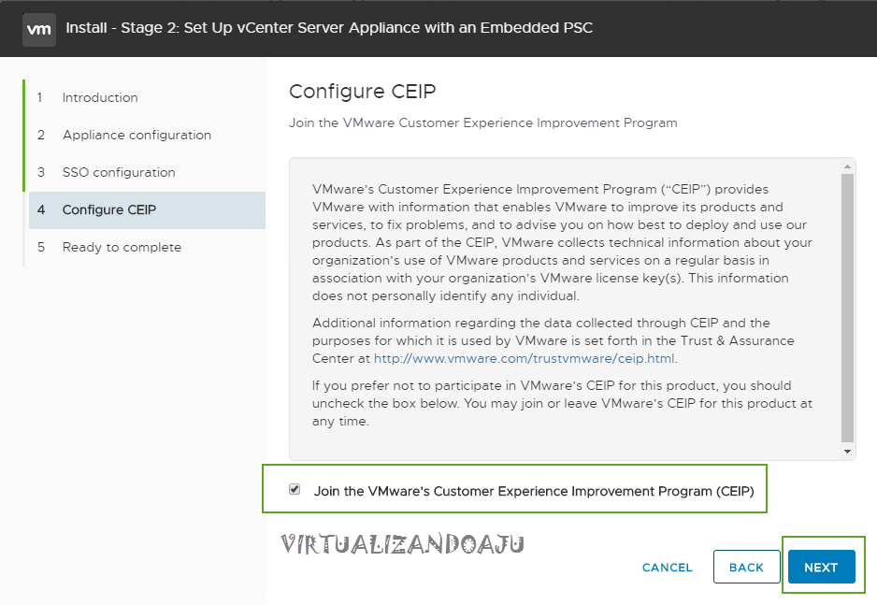This screenshot has height=605, width=877.
Task: Open the trustvmware ceip.html link
Action: pos(525,358)
